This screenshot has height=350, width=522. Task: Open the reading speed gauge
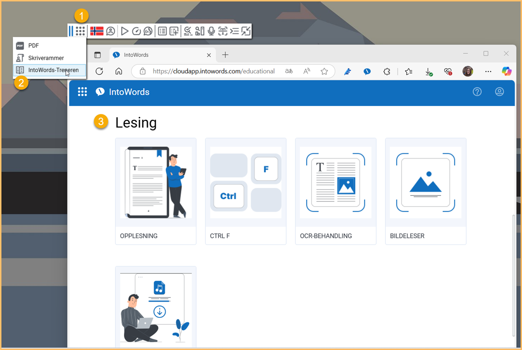click(136, 31)
